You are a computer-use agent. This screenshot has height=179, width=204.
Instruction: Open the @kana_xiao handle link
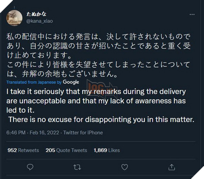[x=39, y=21]
